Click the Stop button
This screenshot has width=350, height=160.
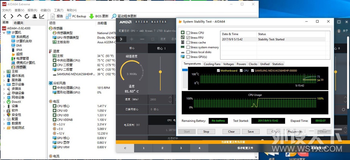(x=206, y=132)
